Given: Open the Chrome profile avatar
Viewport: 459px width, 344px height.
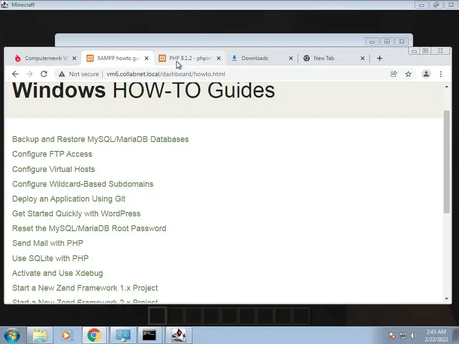Looking at the screenshot, I should coord(426,74).
